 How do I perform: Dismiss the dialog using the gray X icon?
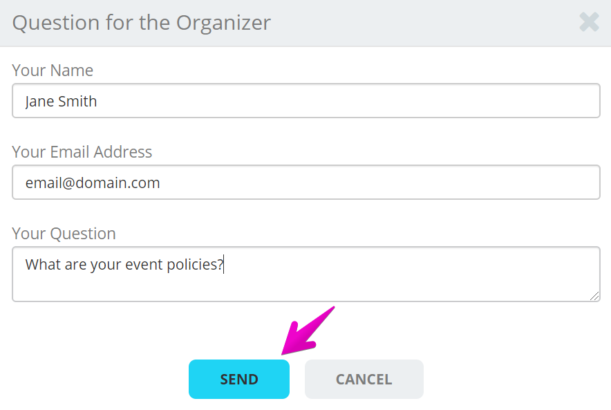tap(589, 22)
